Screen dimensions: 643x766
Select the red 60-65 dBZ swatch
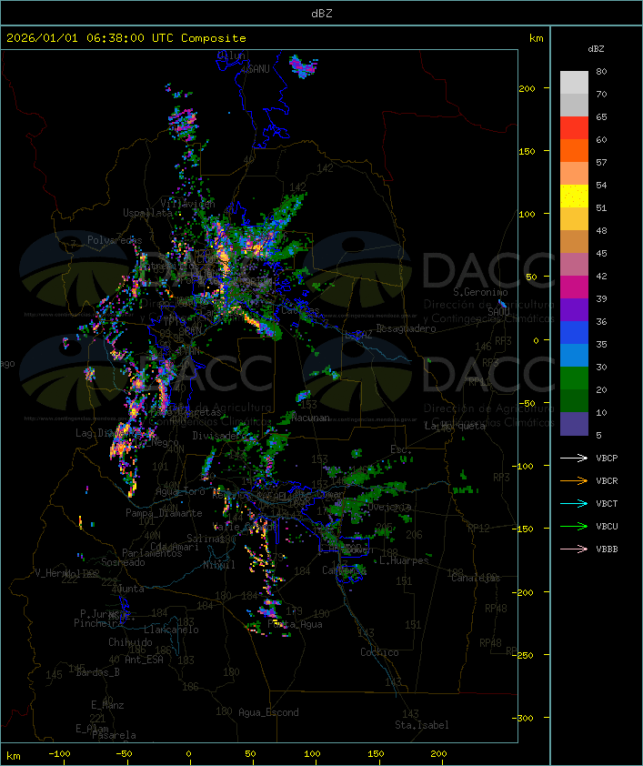(574, 128)
